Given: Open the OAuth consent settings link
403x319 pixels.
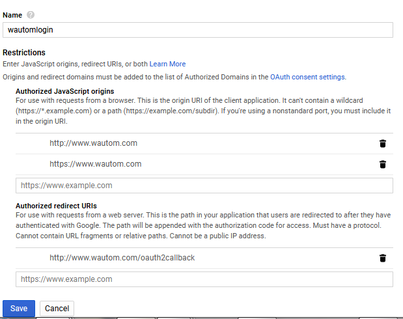Looking at the screenshot, I should tap(307, 77).
